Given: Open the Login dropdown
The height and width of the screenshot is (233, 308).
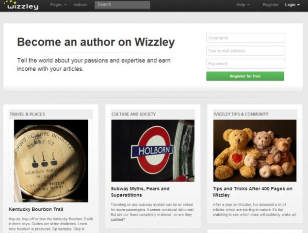Looking at the screenshot, I should [292, 5].
